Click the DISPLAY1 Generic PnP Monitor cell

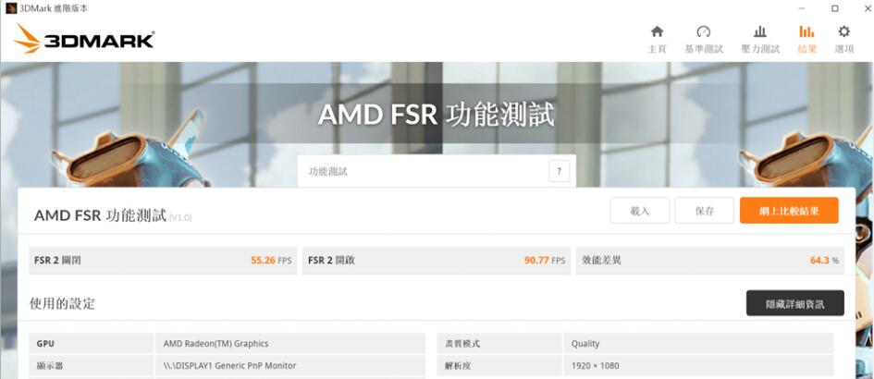click(289, 366)
